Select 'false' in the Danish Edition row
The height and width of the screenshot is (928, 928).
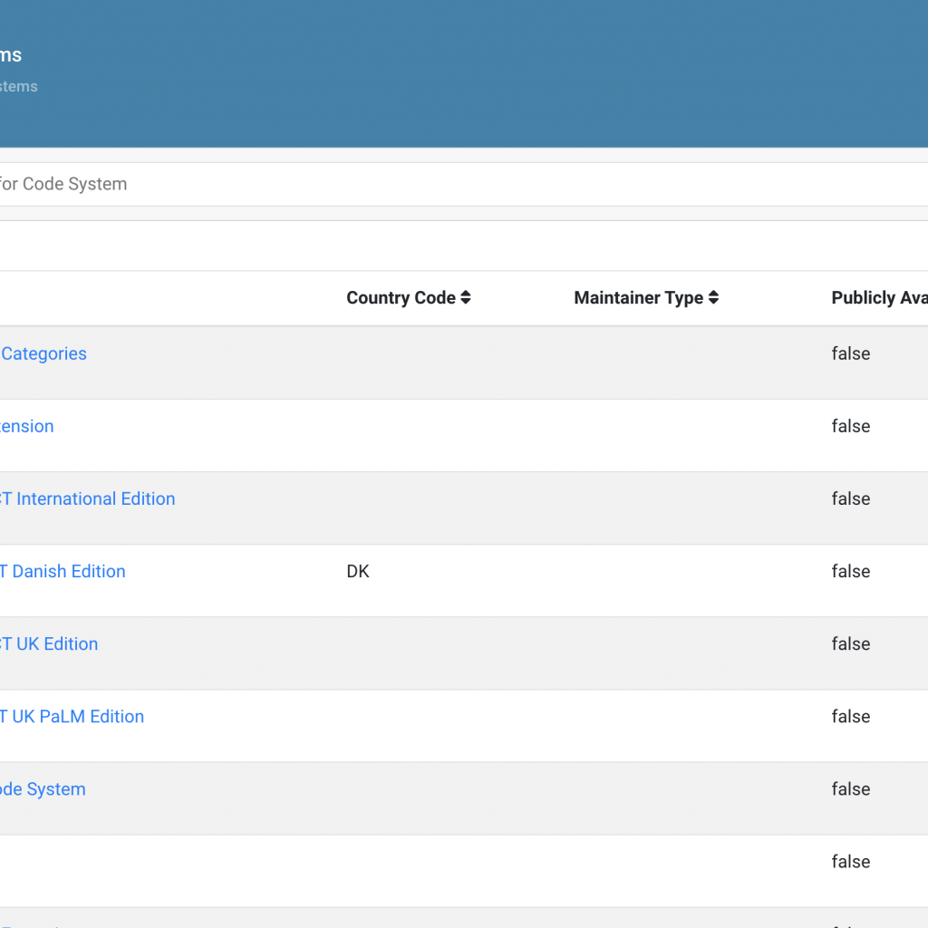[850, 572]
